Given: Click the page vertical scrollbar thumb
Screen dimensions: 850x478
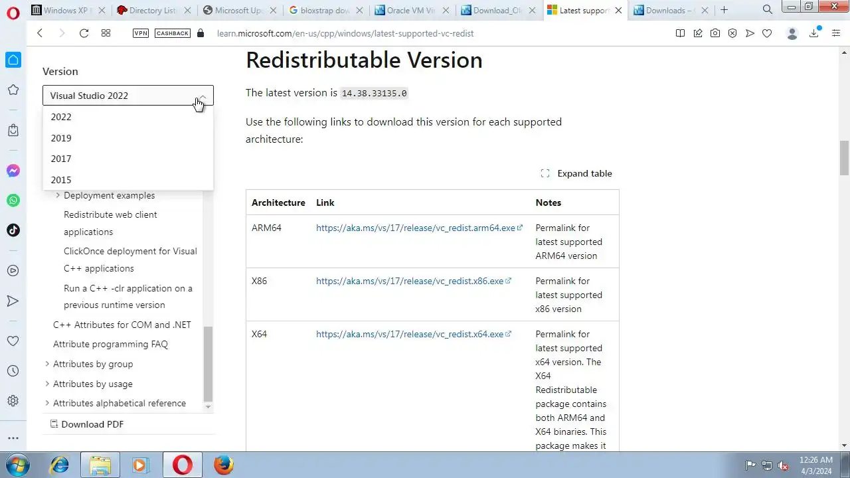Looking at the screenshot, I should (x=845, y=157).
